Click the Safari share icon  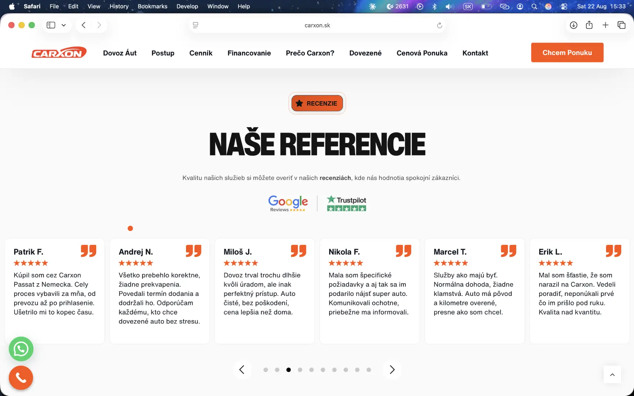tap(589, 25)
